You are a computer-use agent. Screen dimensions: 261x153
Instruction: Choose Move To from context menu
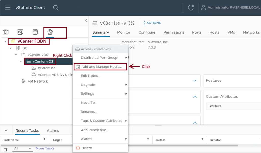click(x=100, y=103)
